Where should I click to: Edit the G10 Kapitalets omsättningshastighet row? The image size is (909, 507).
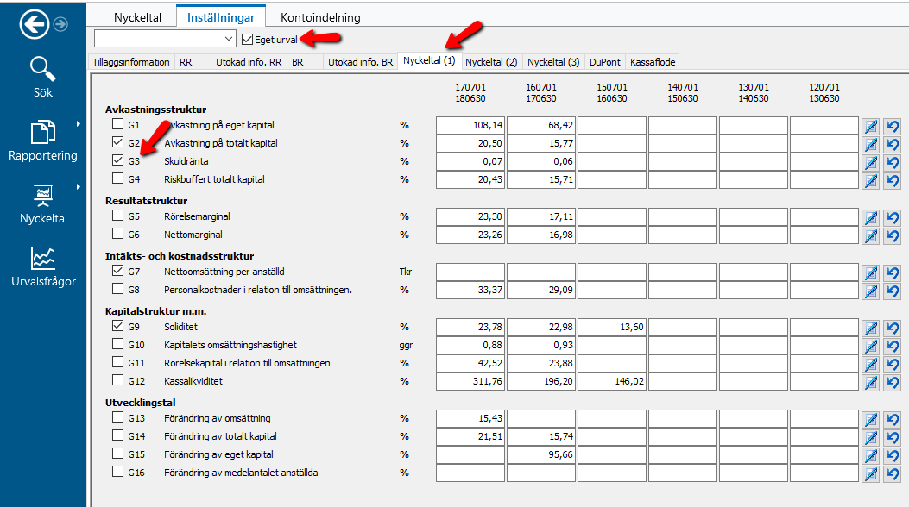point(871,346)
